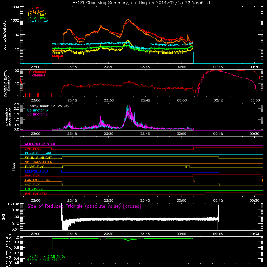
Task: Click 23:30 tick under the counts plot
Action: [x=108, y=67]
